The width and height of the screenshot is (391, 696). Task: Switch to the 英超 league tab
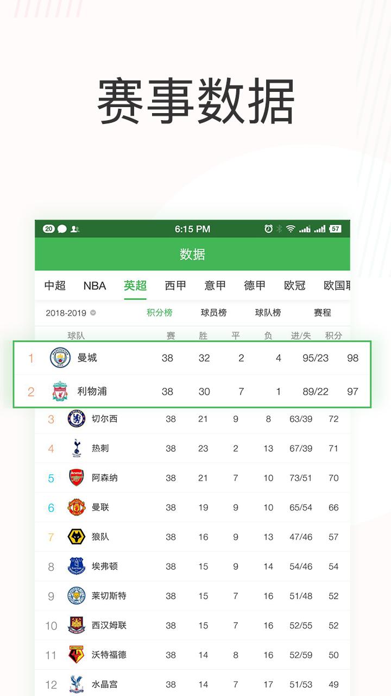135,285
